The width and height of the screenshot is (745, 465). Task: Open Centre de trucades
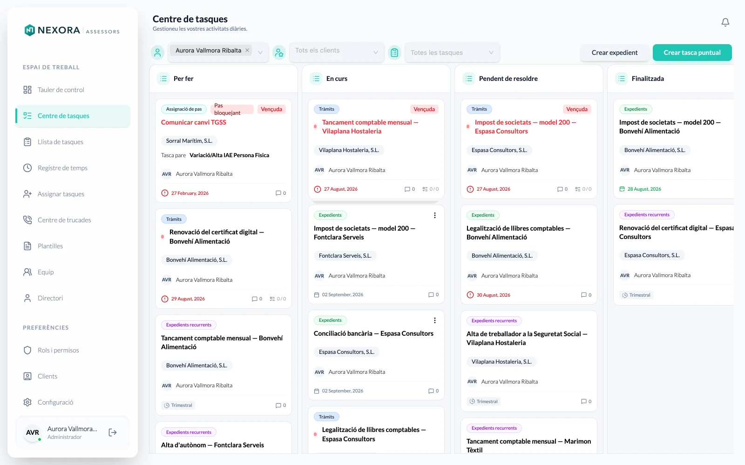[x=73, y=220]
